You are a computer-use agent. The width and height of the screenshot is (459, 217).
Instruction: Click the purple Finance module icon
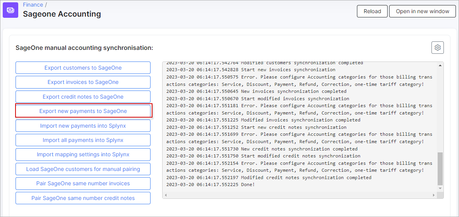pos(10,10)
